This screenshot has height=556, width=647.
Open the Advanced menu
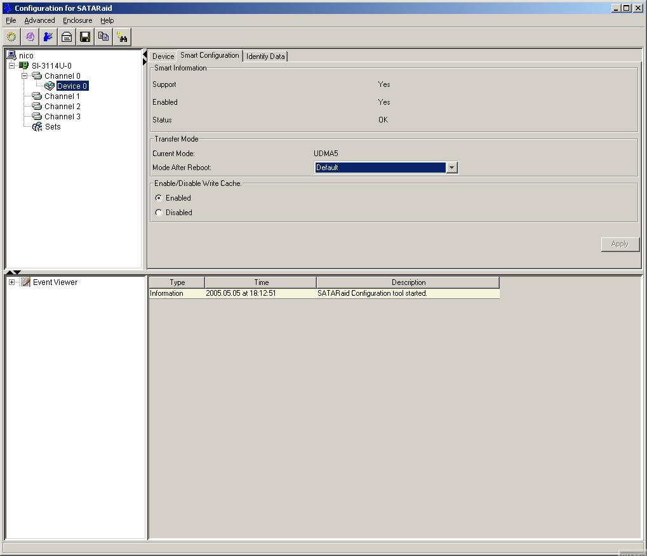39,20
